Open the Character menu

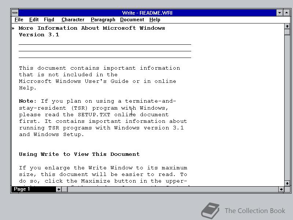[x=73, y=20]
